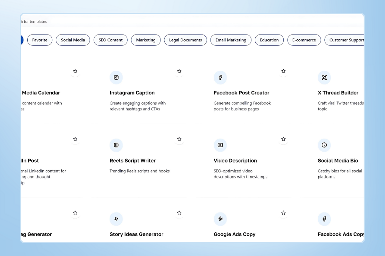Select the Video Description play icon
The height and width of the screenshot is (256, 385).
point(220,145)
